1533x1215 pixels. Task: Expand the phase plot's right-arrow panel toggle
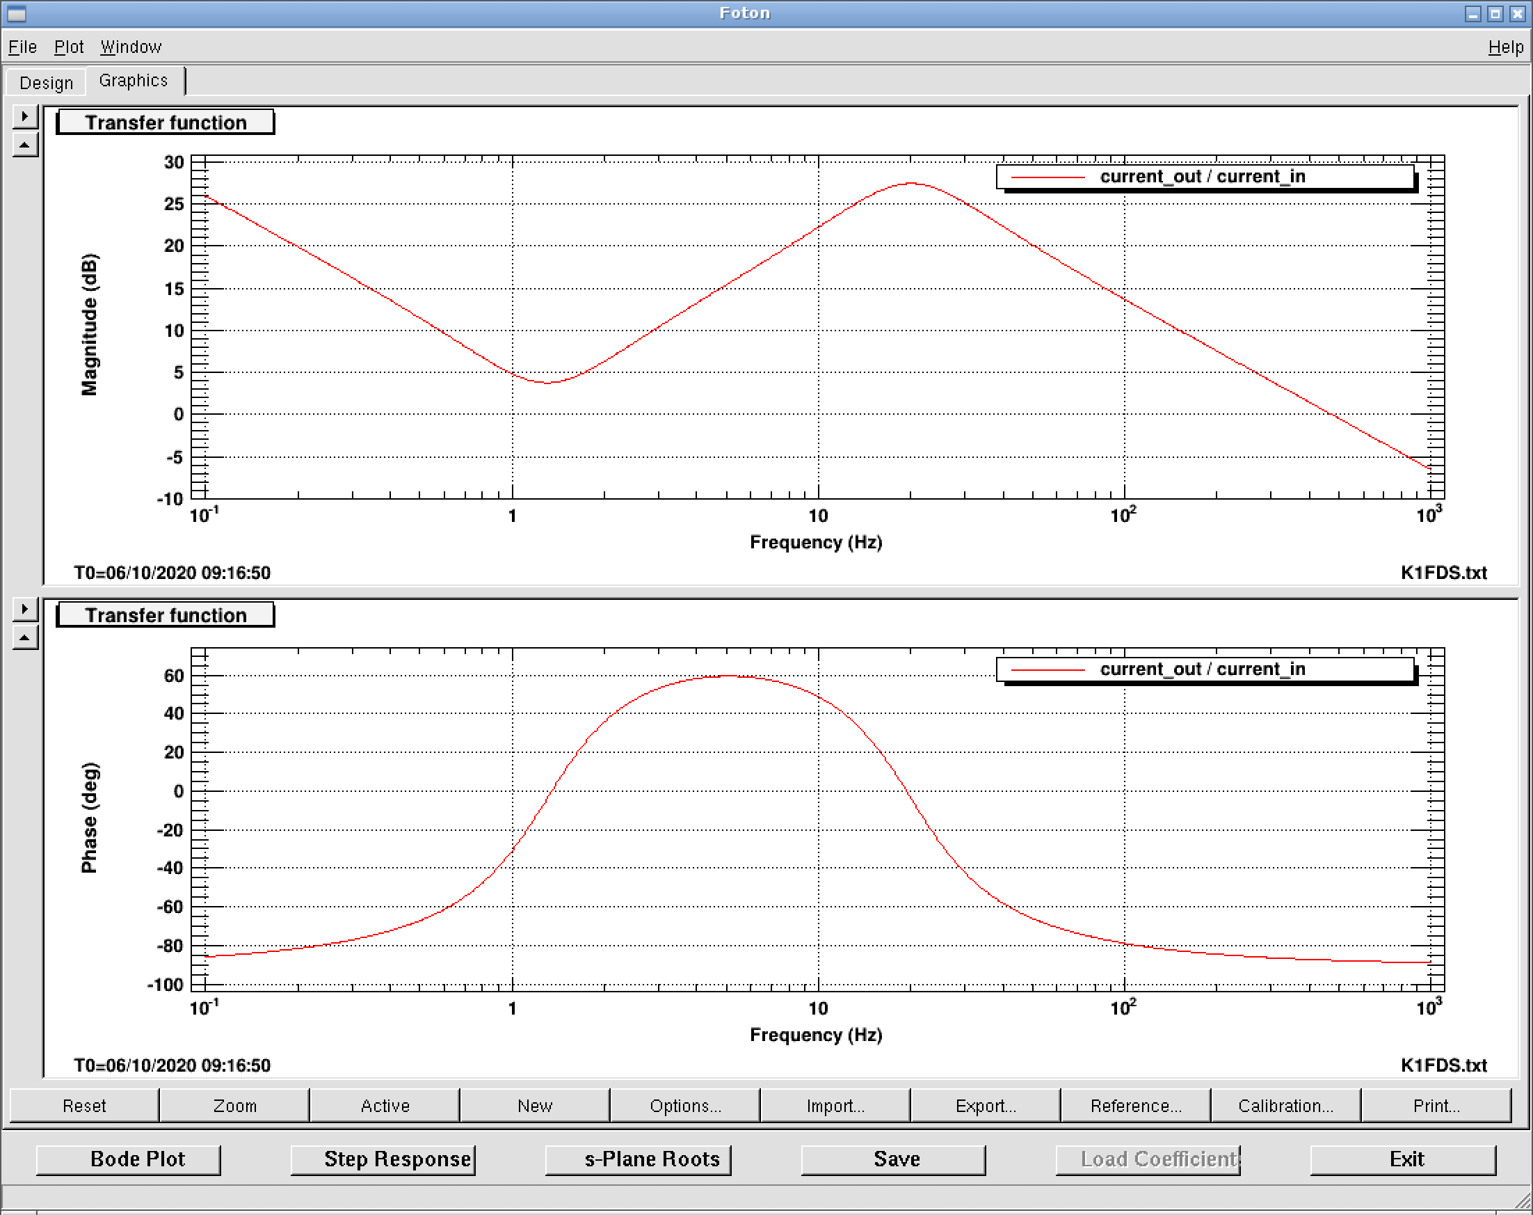pyautogui.click(x=25, y=609)
